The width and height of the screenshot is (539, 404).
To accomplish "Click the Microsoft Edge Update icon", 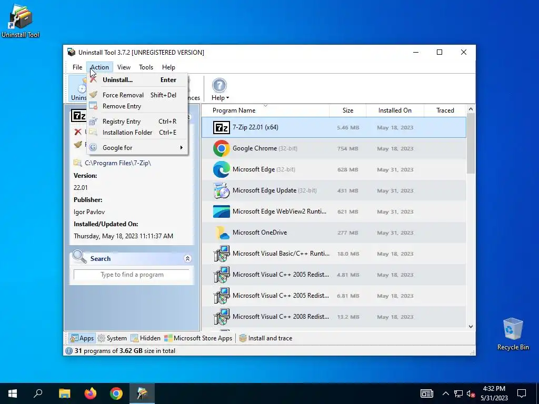I will (x=222, y=190).
